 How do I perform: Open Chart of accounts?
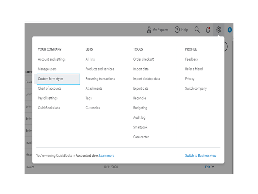tap(49, 88)
